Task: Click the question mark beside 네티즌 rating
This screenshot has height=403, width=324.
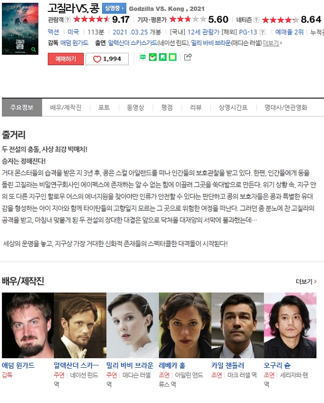Action: pyautogui.click(x=256, y=20)
